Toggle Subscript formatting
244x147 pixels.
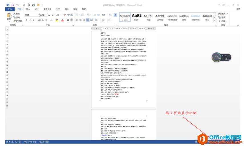point(43,20)
